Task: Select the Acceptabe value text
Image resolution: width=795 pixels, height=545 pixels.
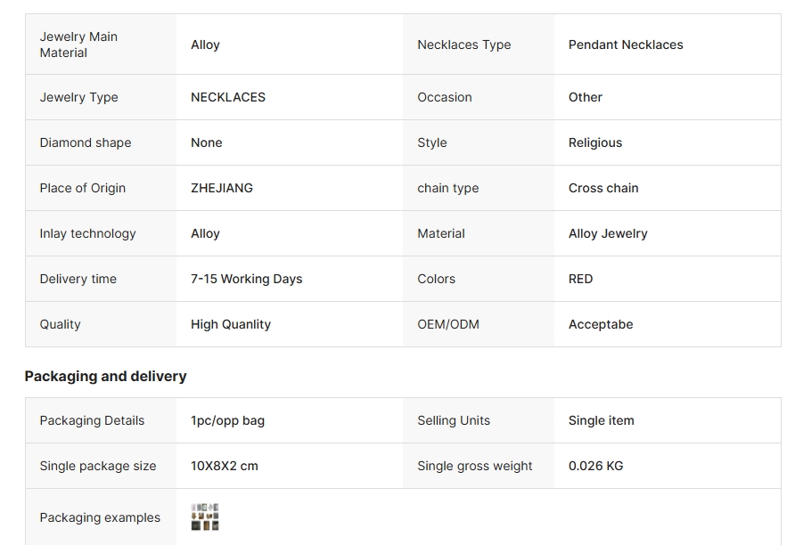Action: (x=601, y=325)
